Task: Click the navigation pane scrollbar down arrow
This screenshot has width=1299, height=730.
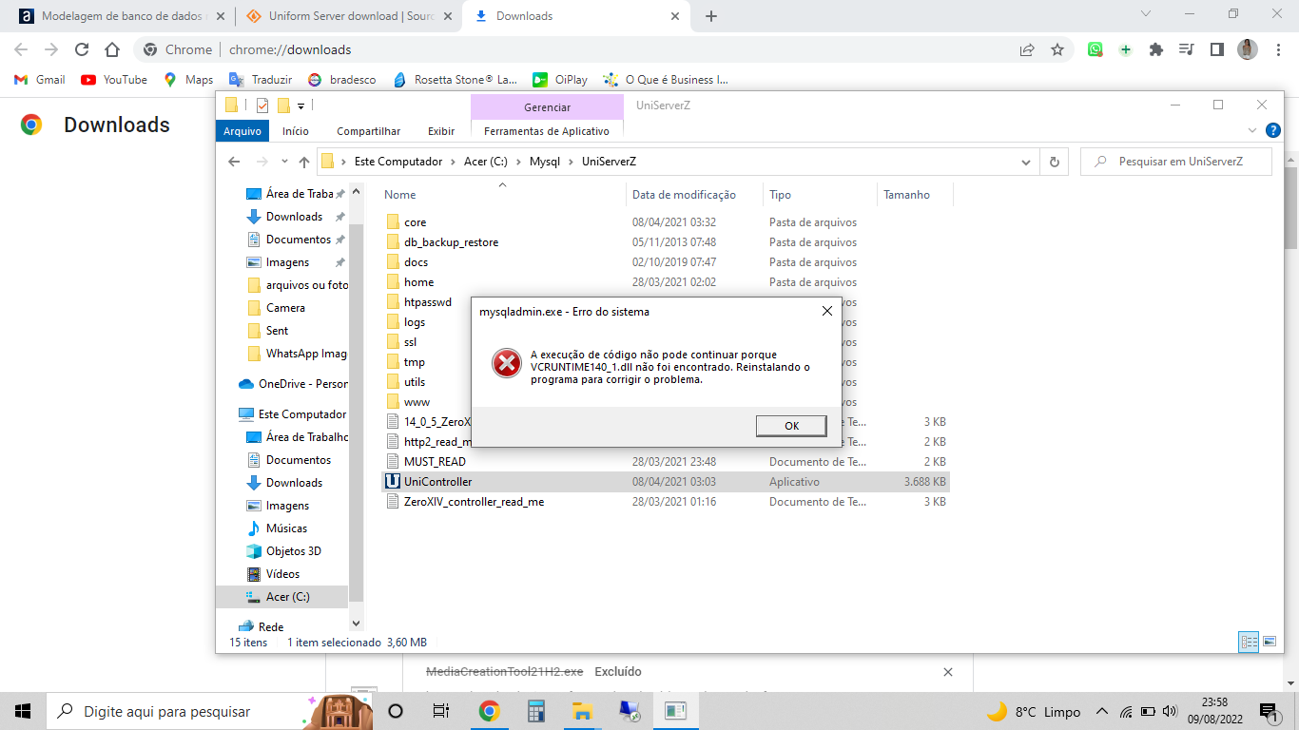Action: [x=357, y=624]
